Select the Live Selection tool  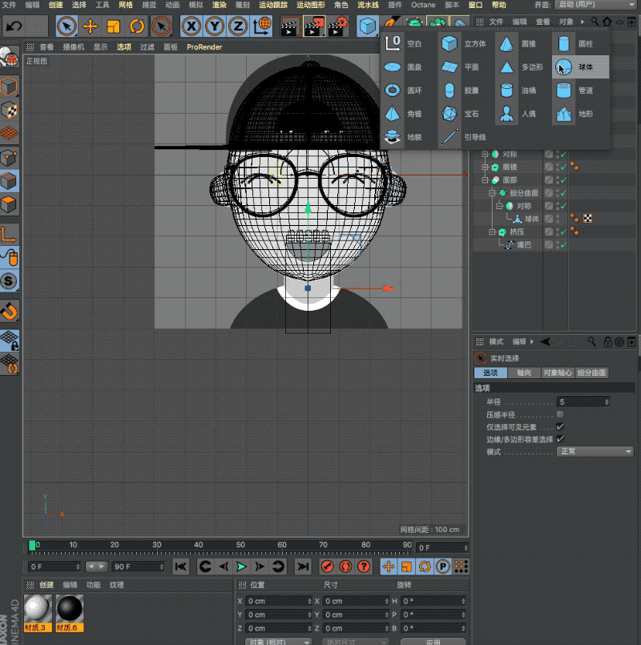[x=67, y=26]
